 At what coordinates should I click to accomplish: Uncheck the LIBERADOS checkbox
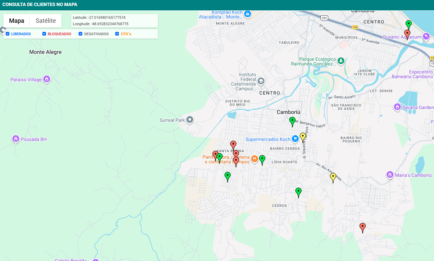click(x=8, y=34)
